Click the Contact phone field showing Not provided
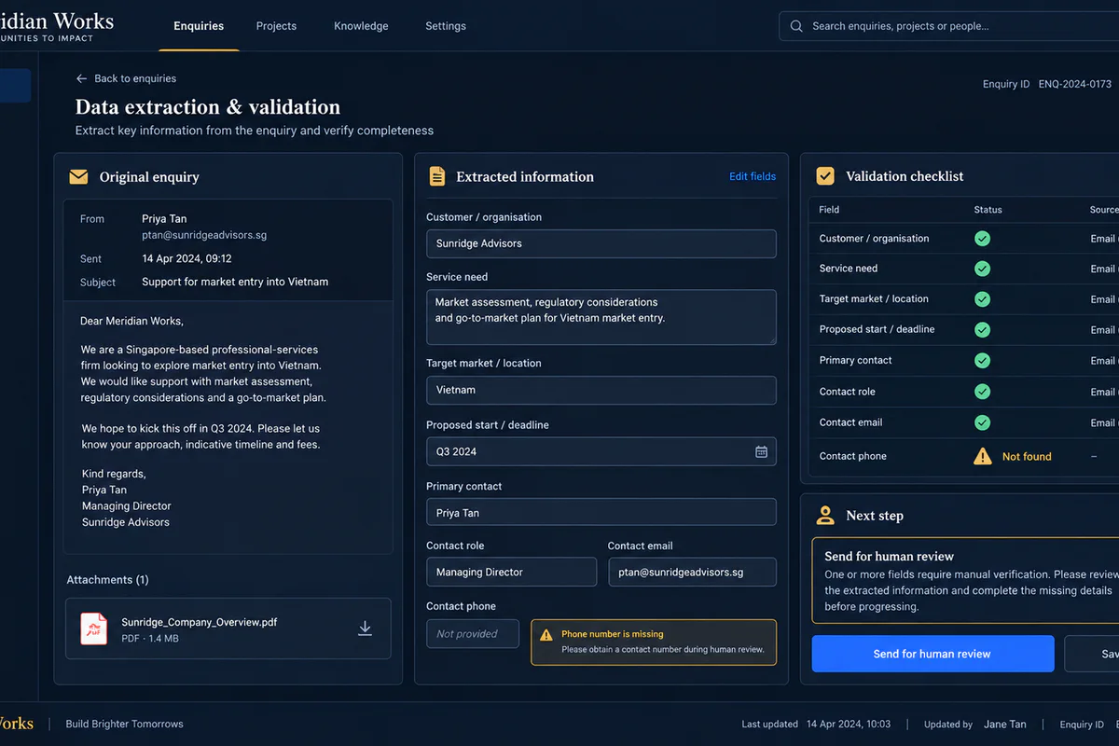The height and width of the screenshot is (746, 1119). [473, 634]
